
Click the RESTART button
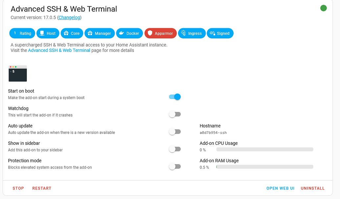(42, 188)
